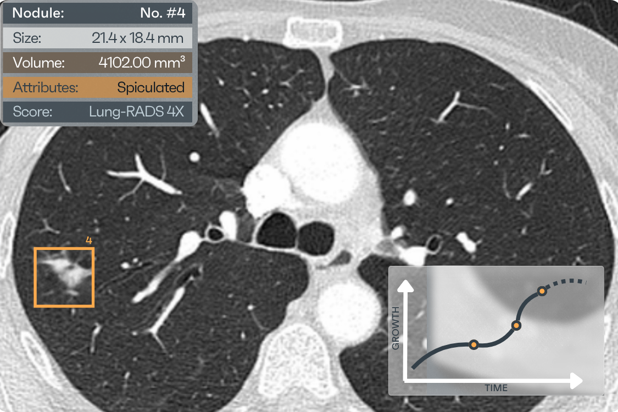
Task: Click the Attributes Spiculated orange row
Action: pyautogui.click(x=98, y=87)
